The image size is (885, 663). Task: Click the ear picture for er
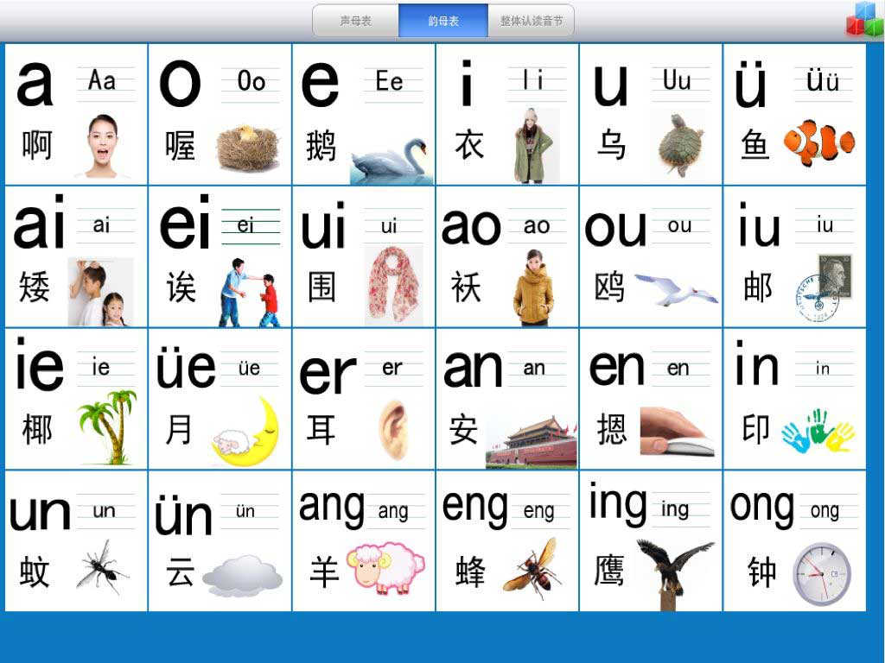point(392,426)
